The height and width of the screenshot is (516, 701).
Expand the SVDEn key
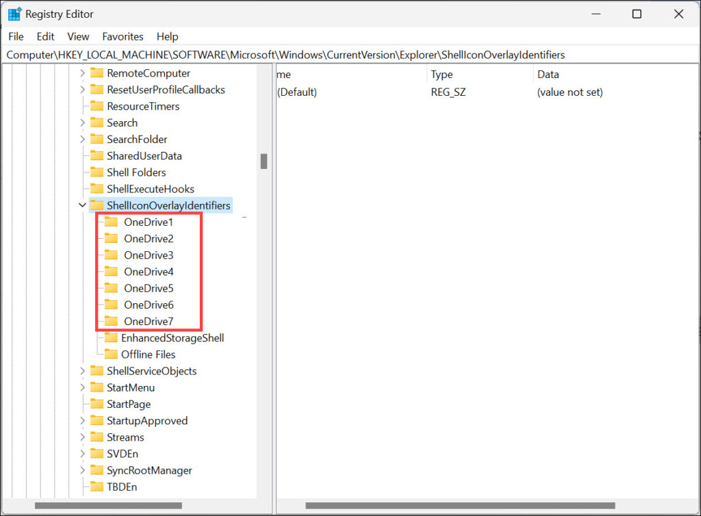[82, 454]
